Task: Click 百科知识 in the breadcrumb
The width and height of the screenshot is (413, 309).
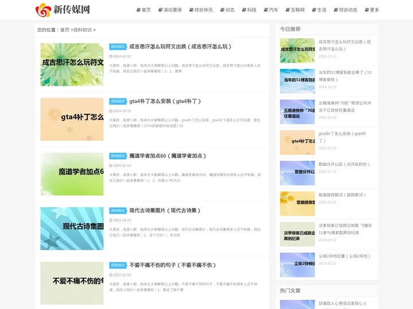Action: click(x=83, y=30)
